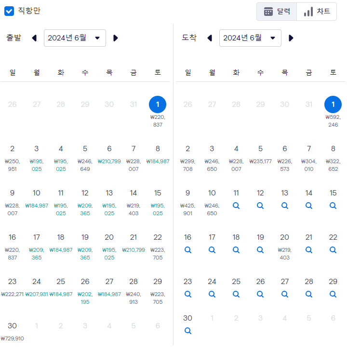This screenshot has width=347, height=350.
Task: Search prices for arrival date 18
Action: (x=236, y=250)
